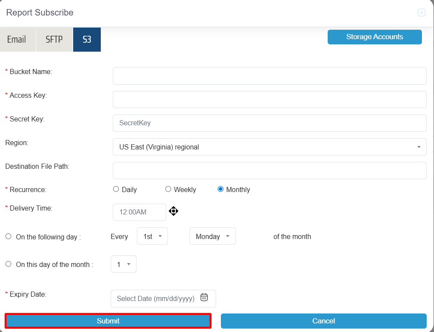Click the move icon beside Delivery Time

coord(174,211)
